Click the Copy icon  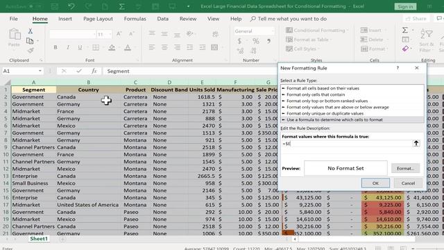click(x=30, y=41)
